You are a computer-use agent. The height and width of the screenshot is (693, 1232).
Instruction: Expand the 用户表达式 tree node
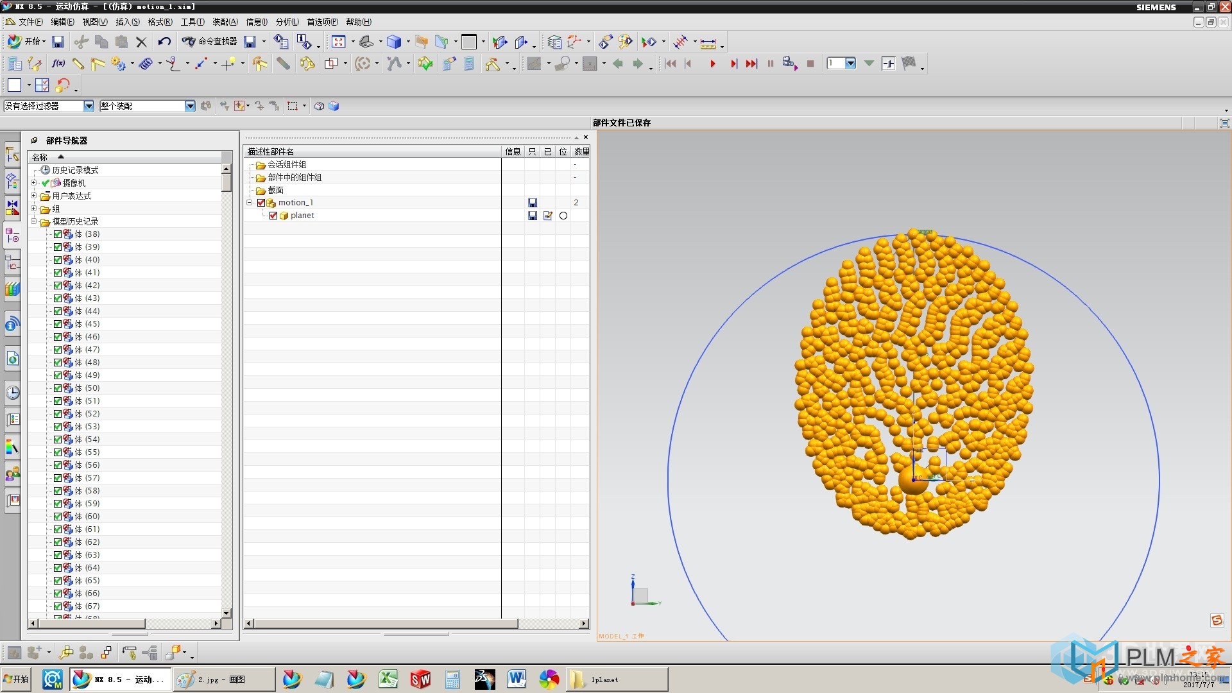34,196
